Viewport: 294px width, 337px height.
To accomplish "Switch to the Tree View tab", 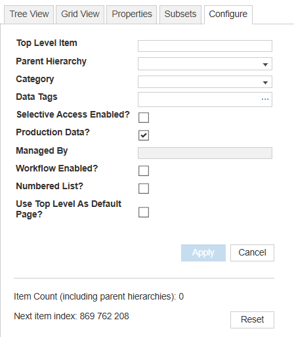I will pos(29,14).
